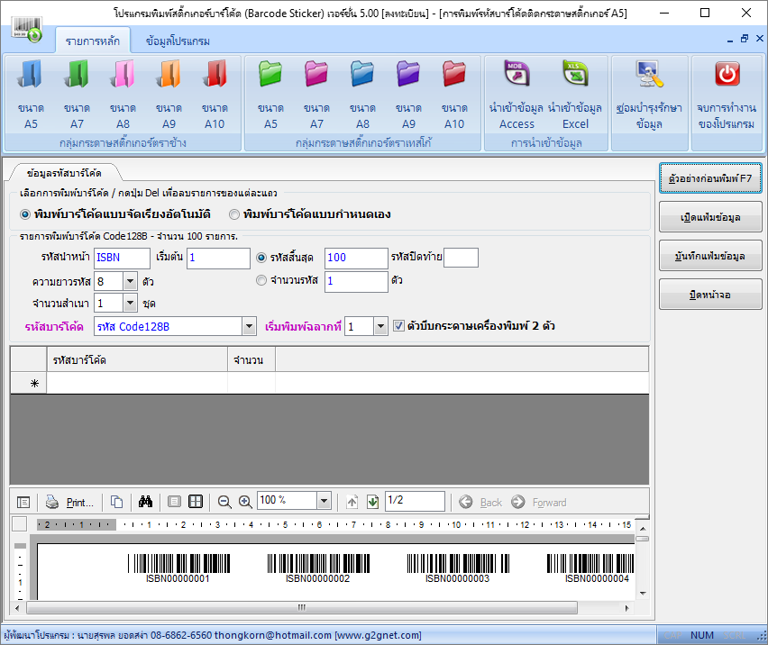The width and height of the screenshot is (768, 645).
Task: Switch to the program information ribbon tab
Action: pos(178,41)
